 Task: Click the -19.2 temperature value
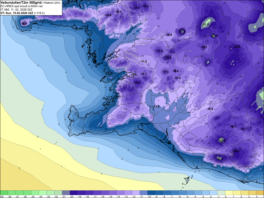(145, 6)
